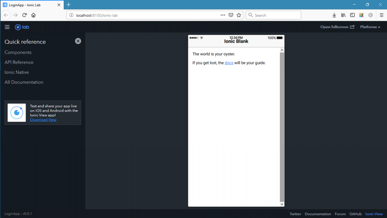Select the LoginApp - Ionic Lab tab

tap(30, 5)
